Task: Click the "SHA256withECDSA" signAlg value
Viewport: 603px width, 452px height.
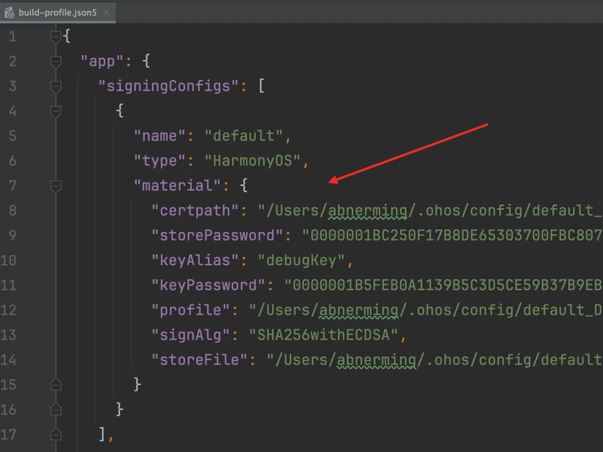Action: click(x=323, y=335)
